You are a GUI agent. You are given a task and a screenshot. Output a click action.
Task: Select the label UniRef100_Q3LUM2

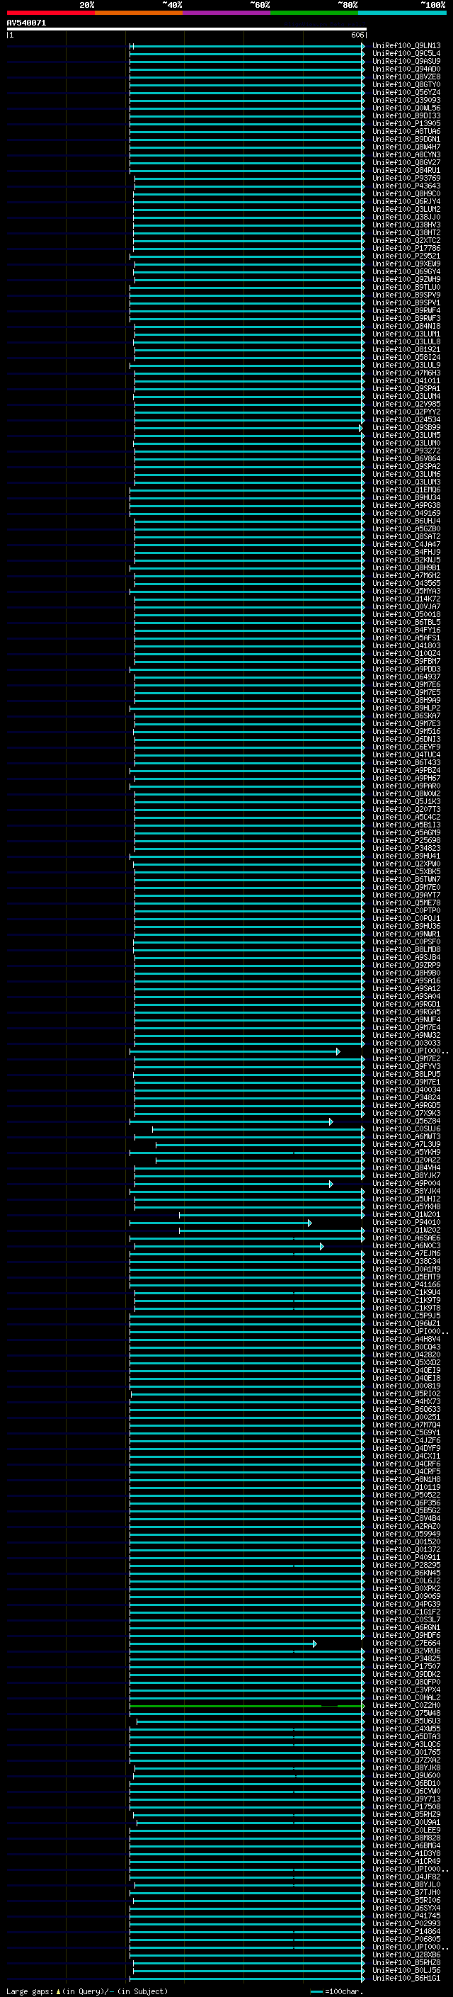406,209
